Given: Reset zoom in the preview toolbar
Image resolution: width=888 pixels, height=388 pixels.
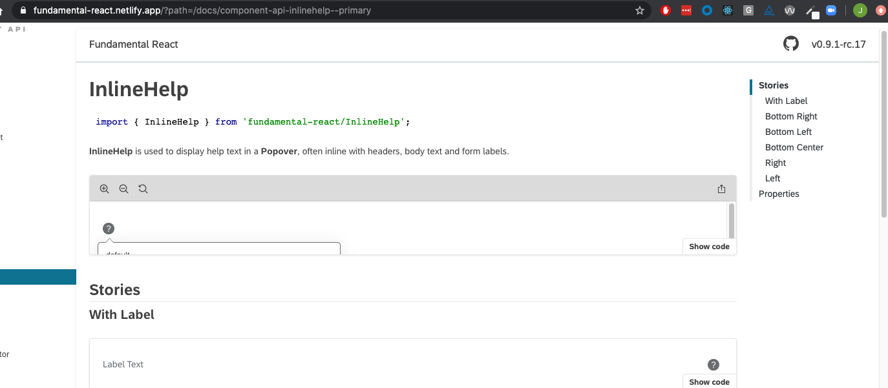Looking at the screenshot, I should (143, 189).
